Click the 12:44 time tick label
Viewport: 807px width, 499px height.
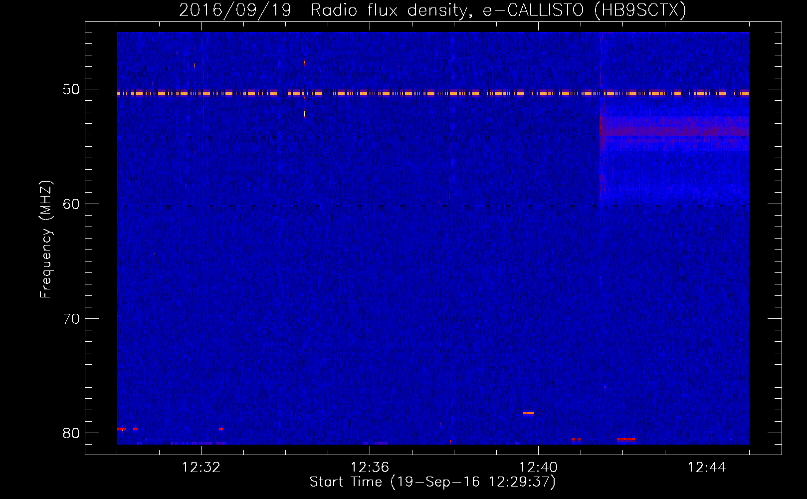coord(707,467)
